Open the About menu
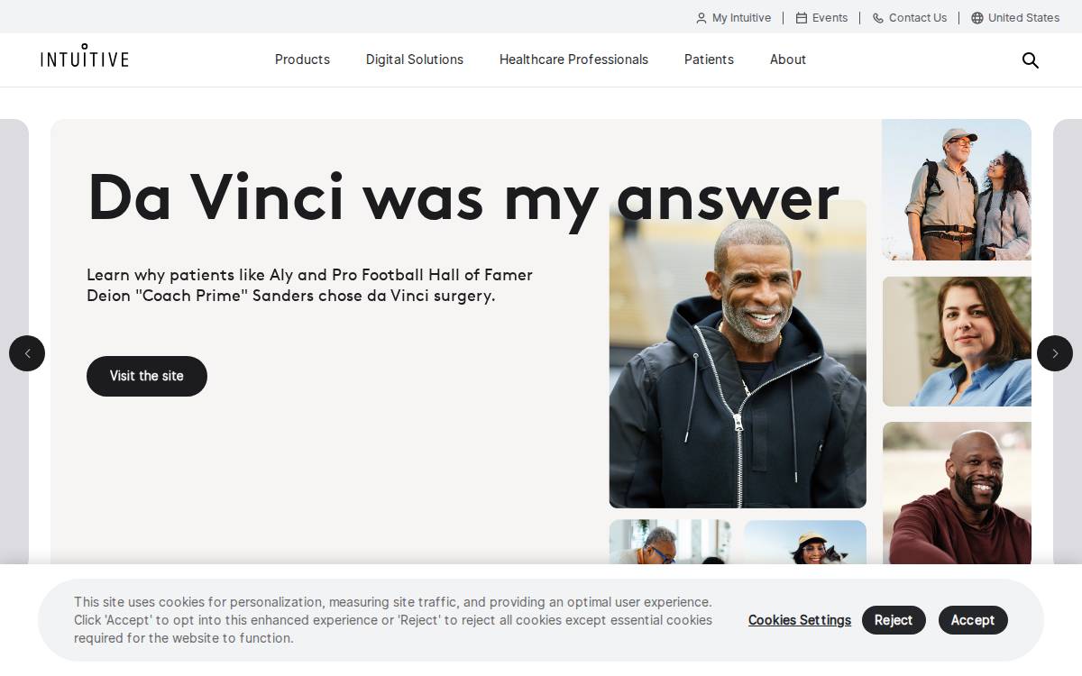This screenshot has height=676, width=1082. click(x=788, y=59)
